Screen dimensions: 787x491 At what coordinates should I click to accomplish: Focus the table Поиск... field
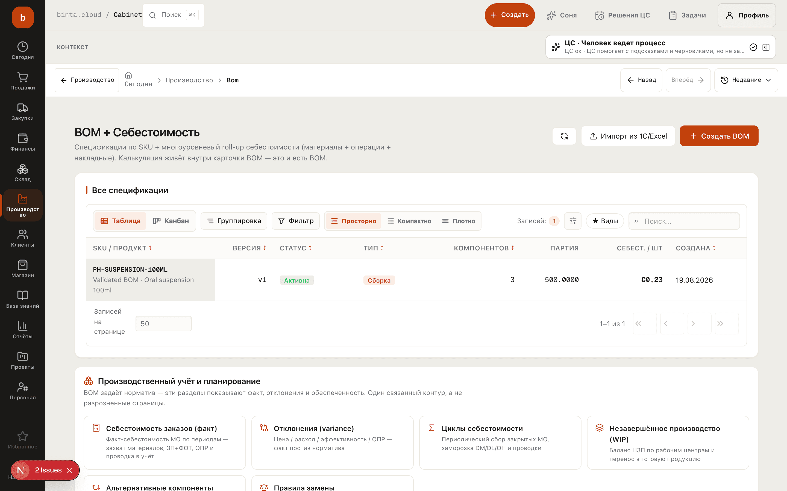684,221
